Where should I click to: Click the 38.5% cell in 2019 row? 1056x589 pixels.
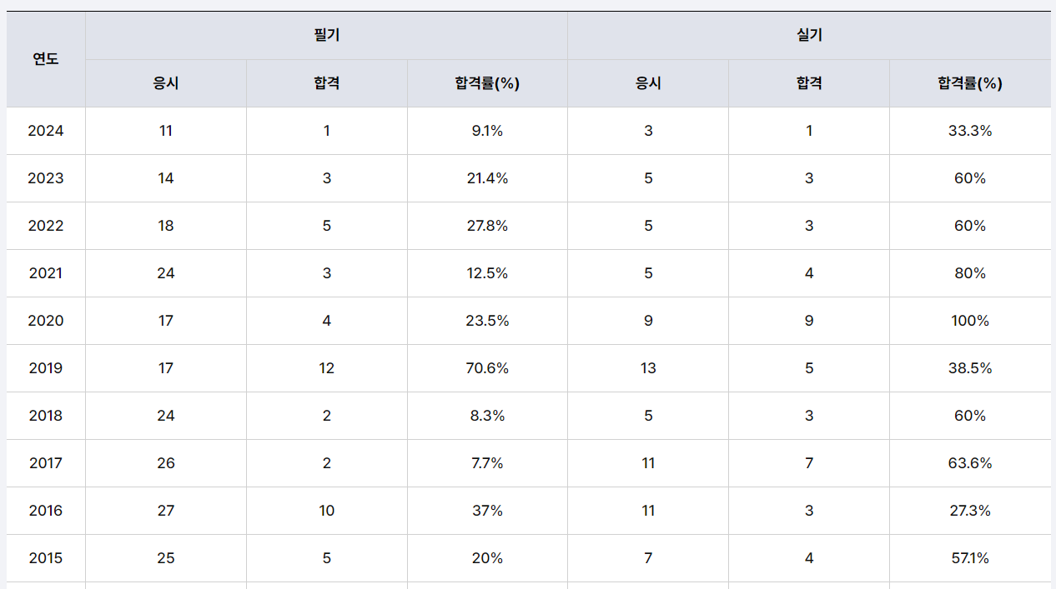(x=970, y=368)
